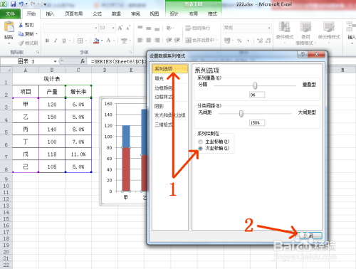Click the merge and center icon

(x=199, y=40)
